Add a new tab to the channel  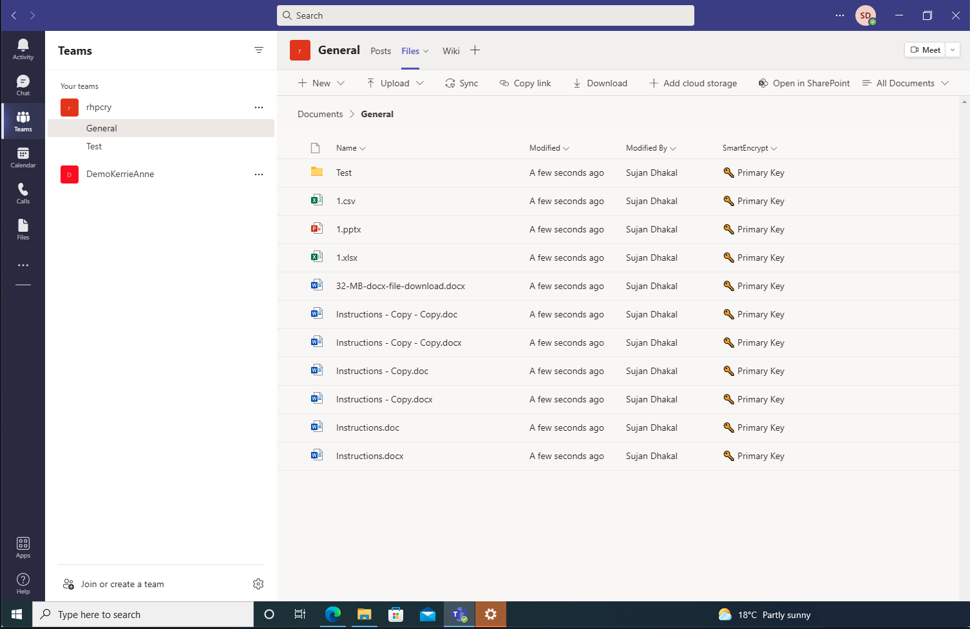click(x=475, y=50)
